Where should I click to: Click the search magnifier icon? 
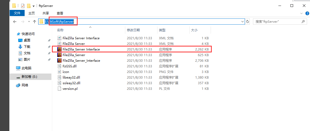pyautogui.click(x=303, y=21)
